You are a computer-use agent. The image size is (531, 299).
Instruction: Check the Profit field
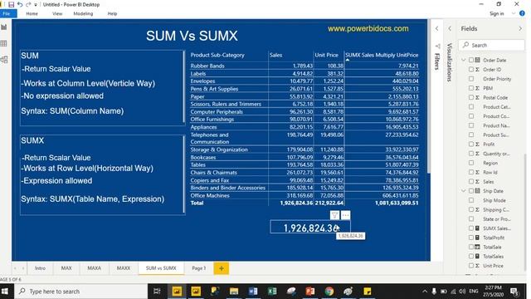[x=471, y=144]
